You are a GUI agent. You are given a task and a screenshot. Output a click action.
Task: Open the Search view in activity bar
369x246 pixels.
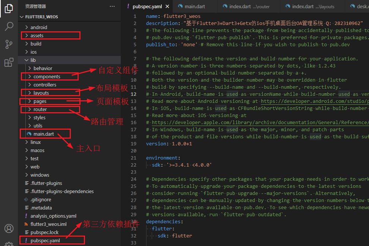[9, 26]
